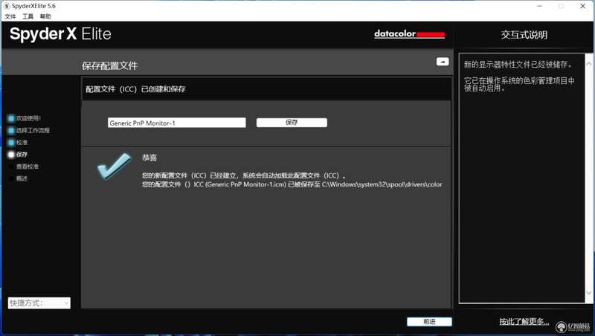Go to the 选择工作流程 step

click(x=29, y=130)
